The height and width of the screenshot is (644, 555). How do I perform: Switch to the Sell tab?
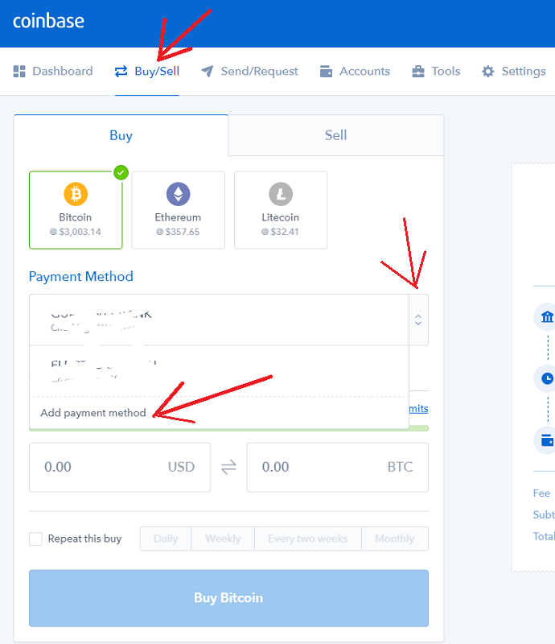point(335,135)
